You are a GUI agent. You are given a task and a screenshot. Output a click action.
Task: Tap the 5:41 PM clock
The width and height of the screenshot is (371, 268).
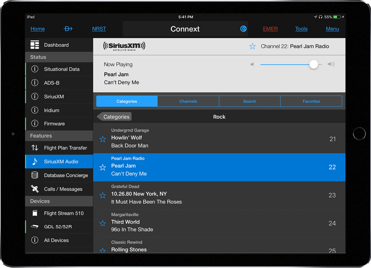[x=185, y=17]
